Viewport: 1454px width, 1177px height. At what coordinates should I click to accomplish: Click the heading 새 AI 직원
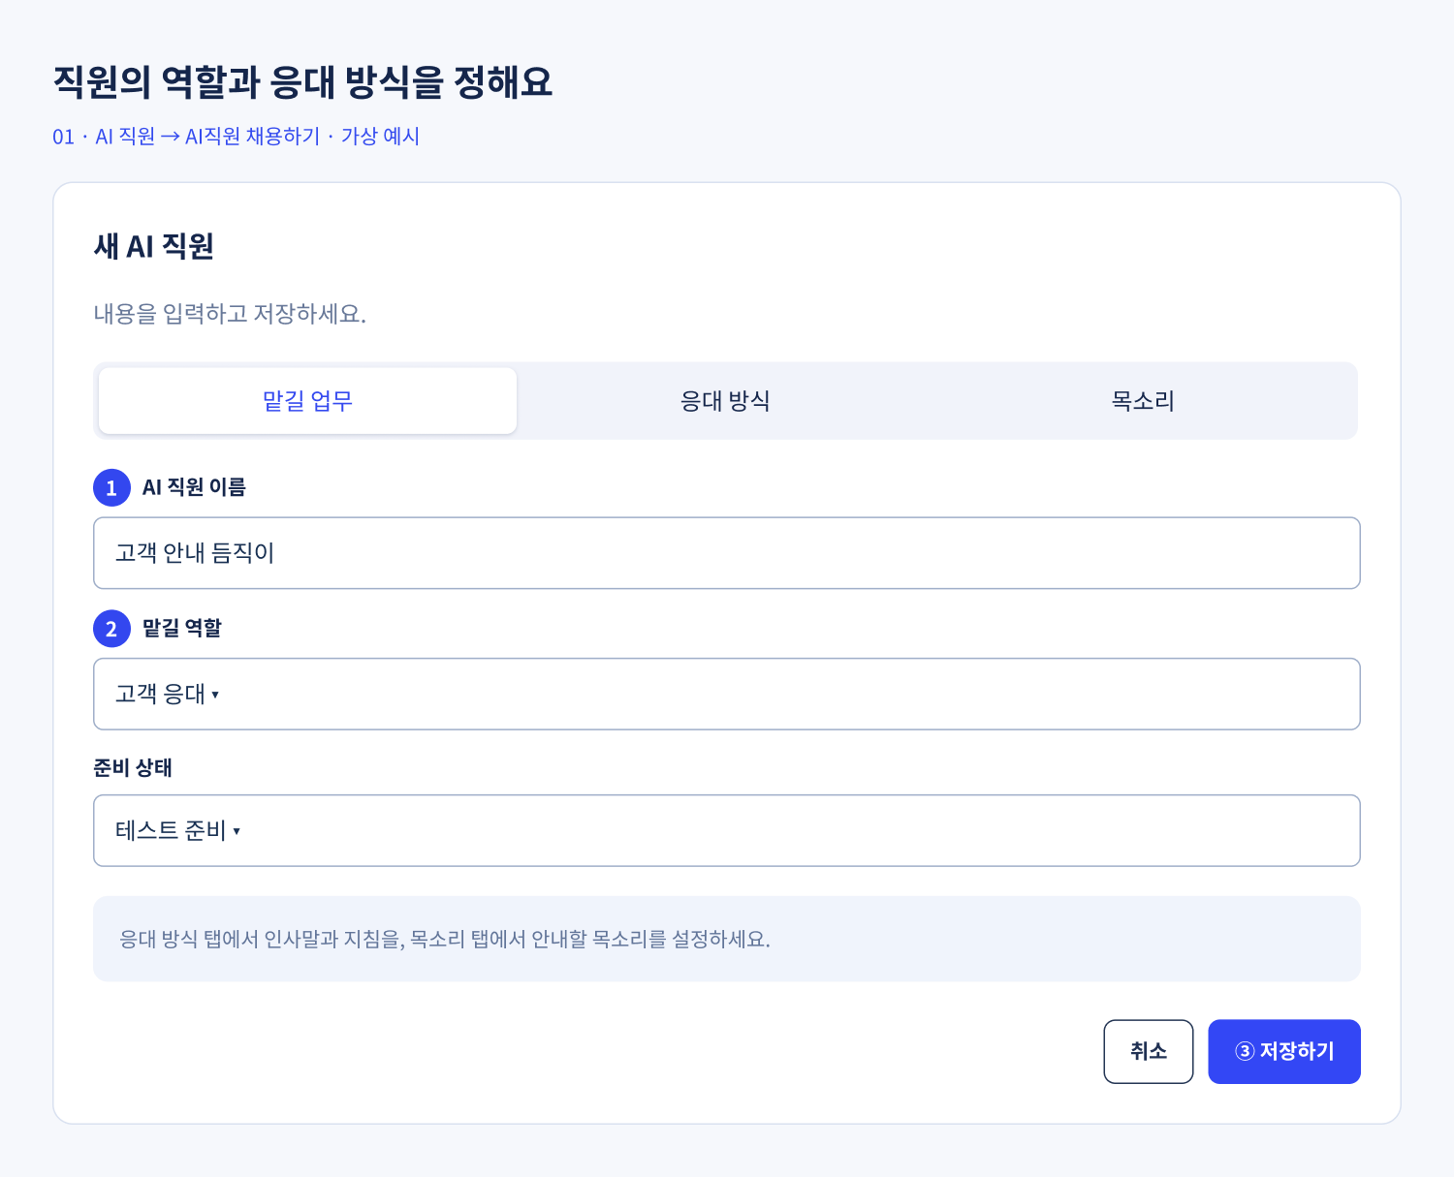tap(153, 247)
